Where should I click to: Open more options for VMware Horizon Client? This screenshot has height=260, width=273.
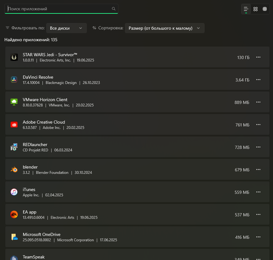[258, 102]
